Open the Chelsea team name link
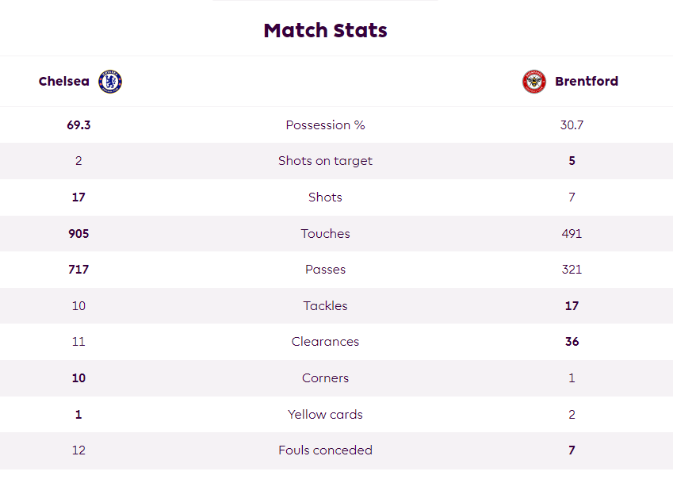The width and height of the screenshot is (673, 479). (64, 81)
